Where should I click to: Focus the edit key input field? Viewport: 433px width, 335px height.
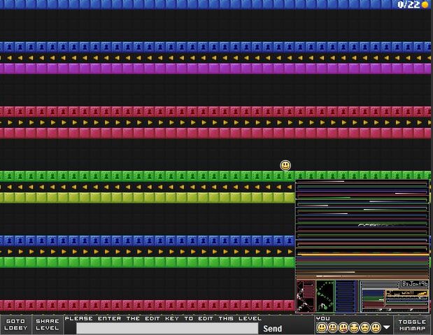click(167, 329)
